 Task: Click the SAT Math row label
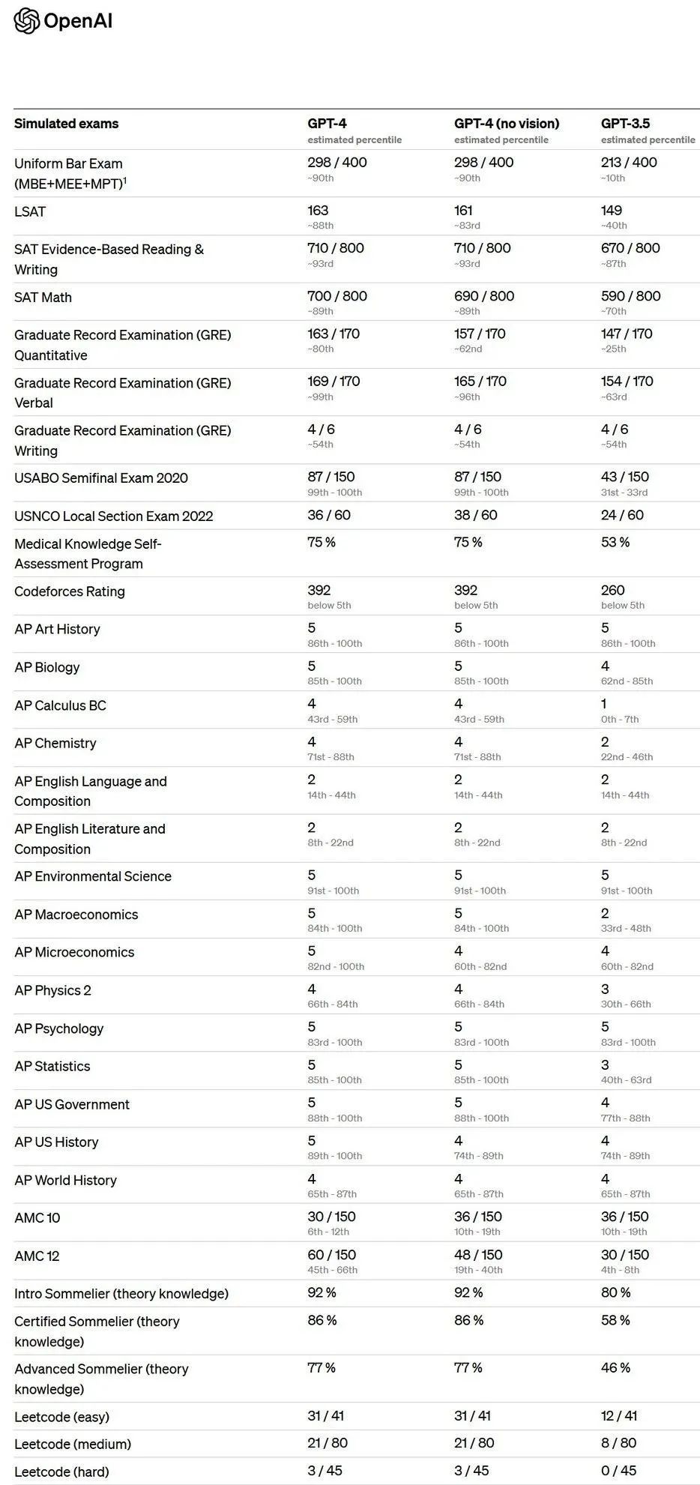(x=43, y=298)
